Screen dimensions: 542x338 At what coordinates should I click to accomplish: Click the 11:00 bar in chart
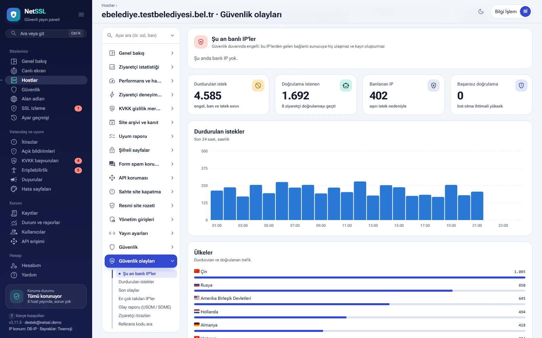347,206
